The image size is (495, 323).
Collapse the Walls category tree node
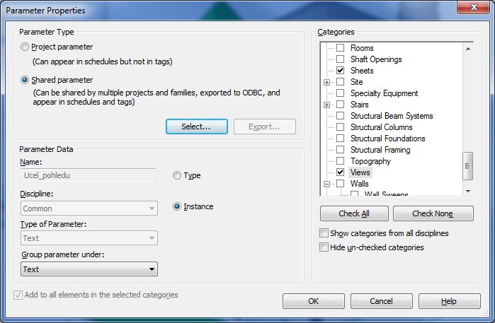point(327,184)
